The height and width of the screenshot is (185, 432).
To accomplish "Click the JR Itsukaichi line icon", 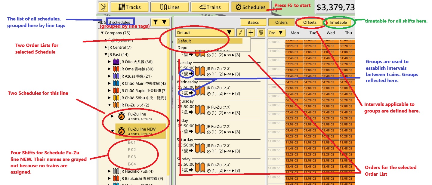I will pyautogui.click(x=116, y=178).
